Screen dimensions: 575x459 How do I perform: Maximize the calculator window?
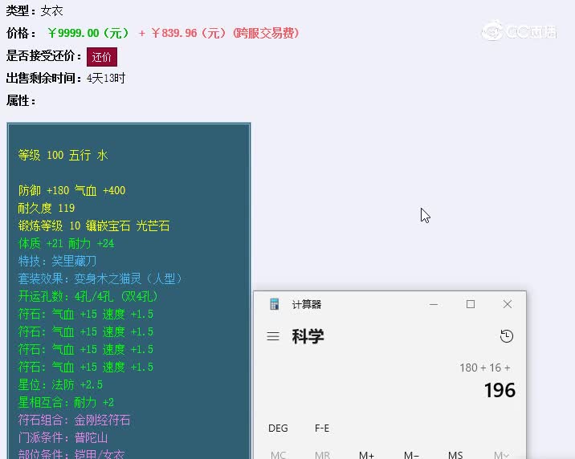(x=471, y=304)
